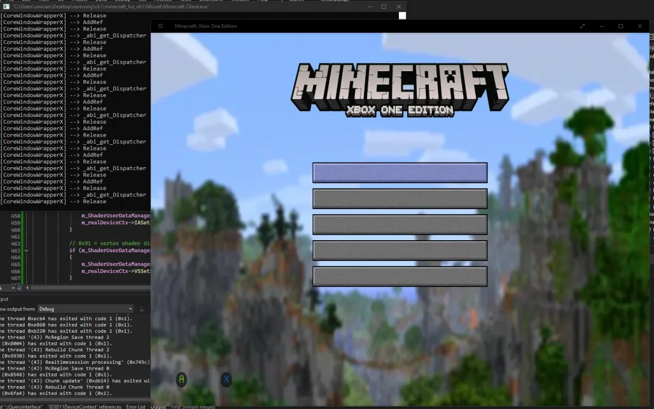Click line number 458 in the editor gutter

[15, 216]
